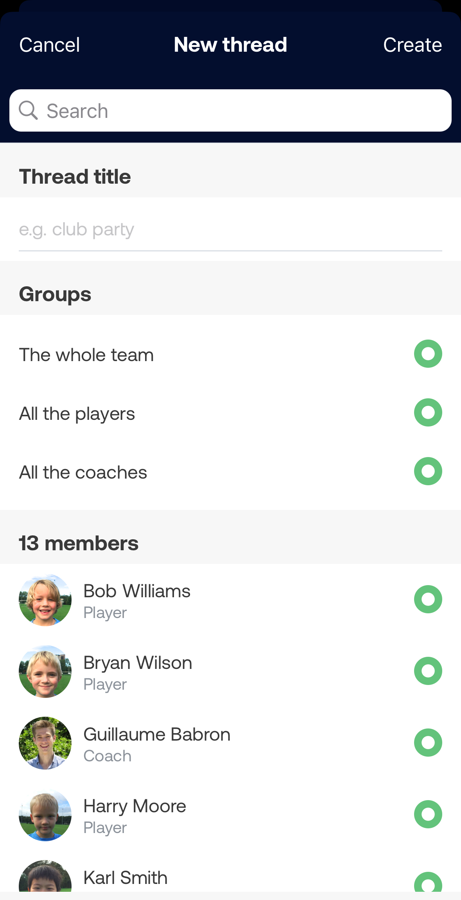Image resolution: width=461 pixels, height=900 pixels.
Task: Select Harry Moore with the green circle
Action: point(428,814)
